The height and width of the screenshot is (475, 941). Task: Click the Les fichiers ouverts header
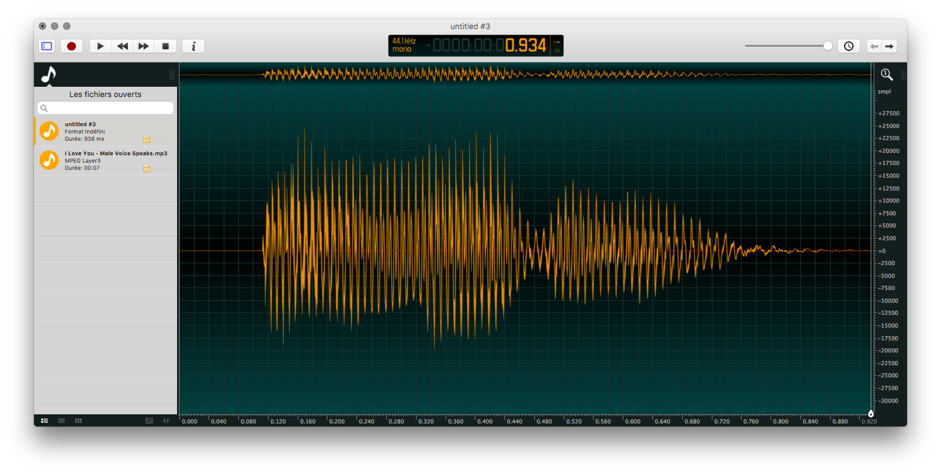(x=105, y=95)
